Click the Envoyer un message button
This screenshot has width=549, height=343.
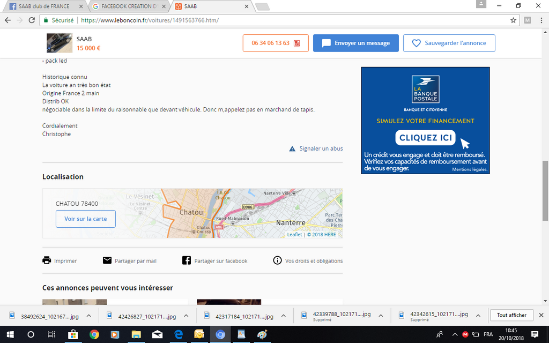(356, 43)
